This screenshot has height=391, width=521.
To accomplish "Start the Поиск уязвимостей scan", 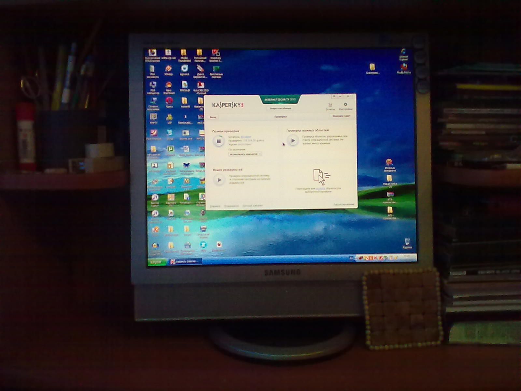I will 219,180.
